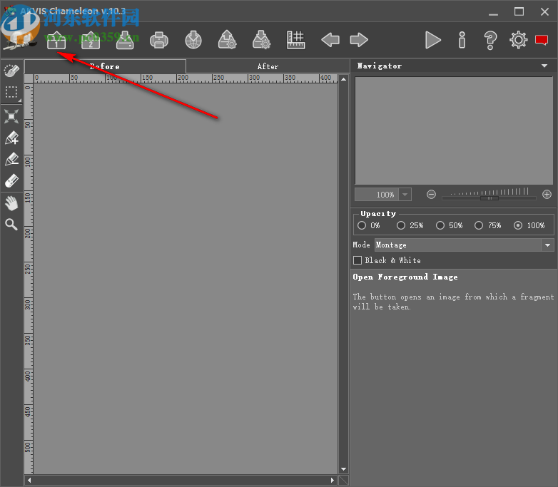558x487 pixels.
Task: Click the horizontal scrollbar right arrow
Action: [x=333, y=481]
